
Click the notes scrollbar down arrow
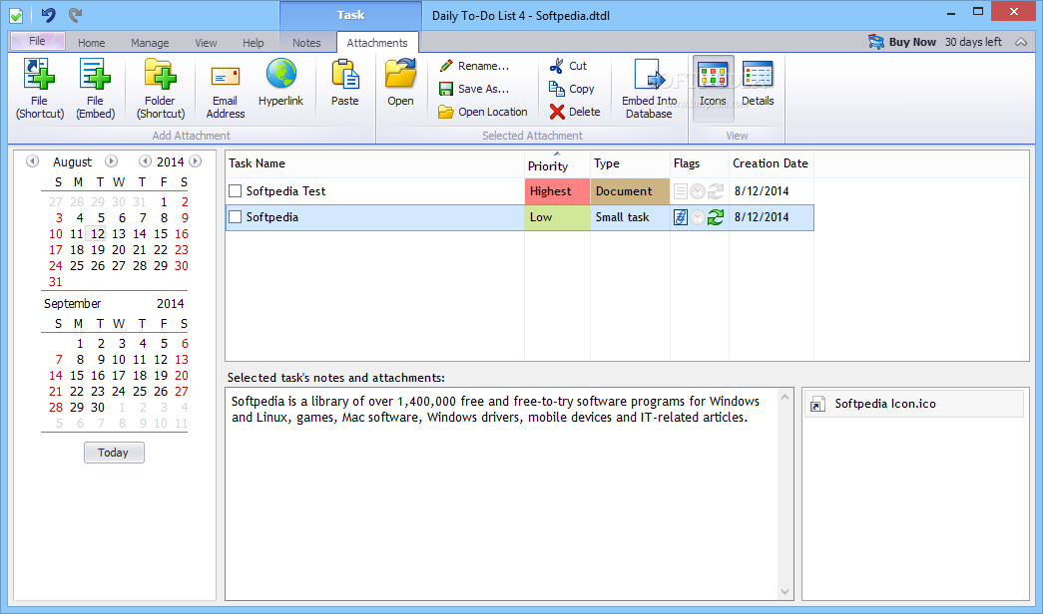point(784,592)
